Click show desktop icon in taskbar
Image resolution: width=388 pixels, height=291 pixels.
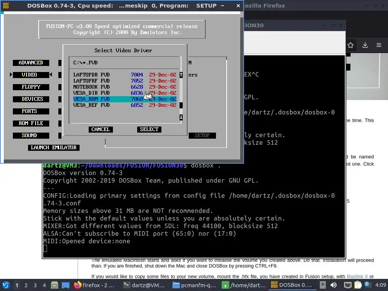[66, 285]
